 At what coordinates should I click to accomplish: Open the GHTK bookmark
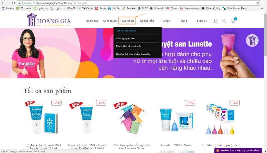(143, 8)
